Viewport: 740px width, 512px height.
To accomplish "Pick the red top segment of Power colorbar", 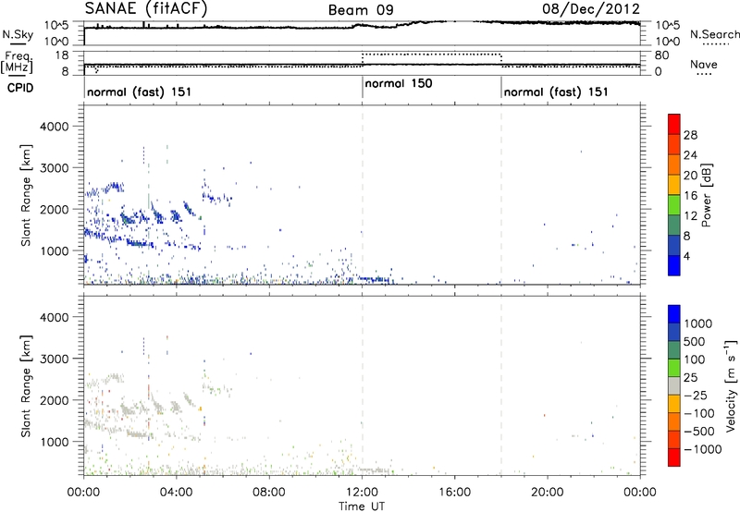I will point(674,124).
